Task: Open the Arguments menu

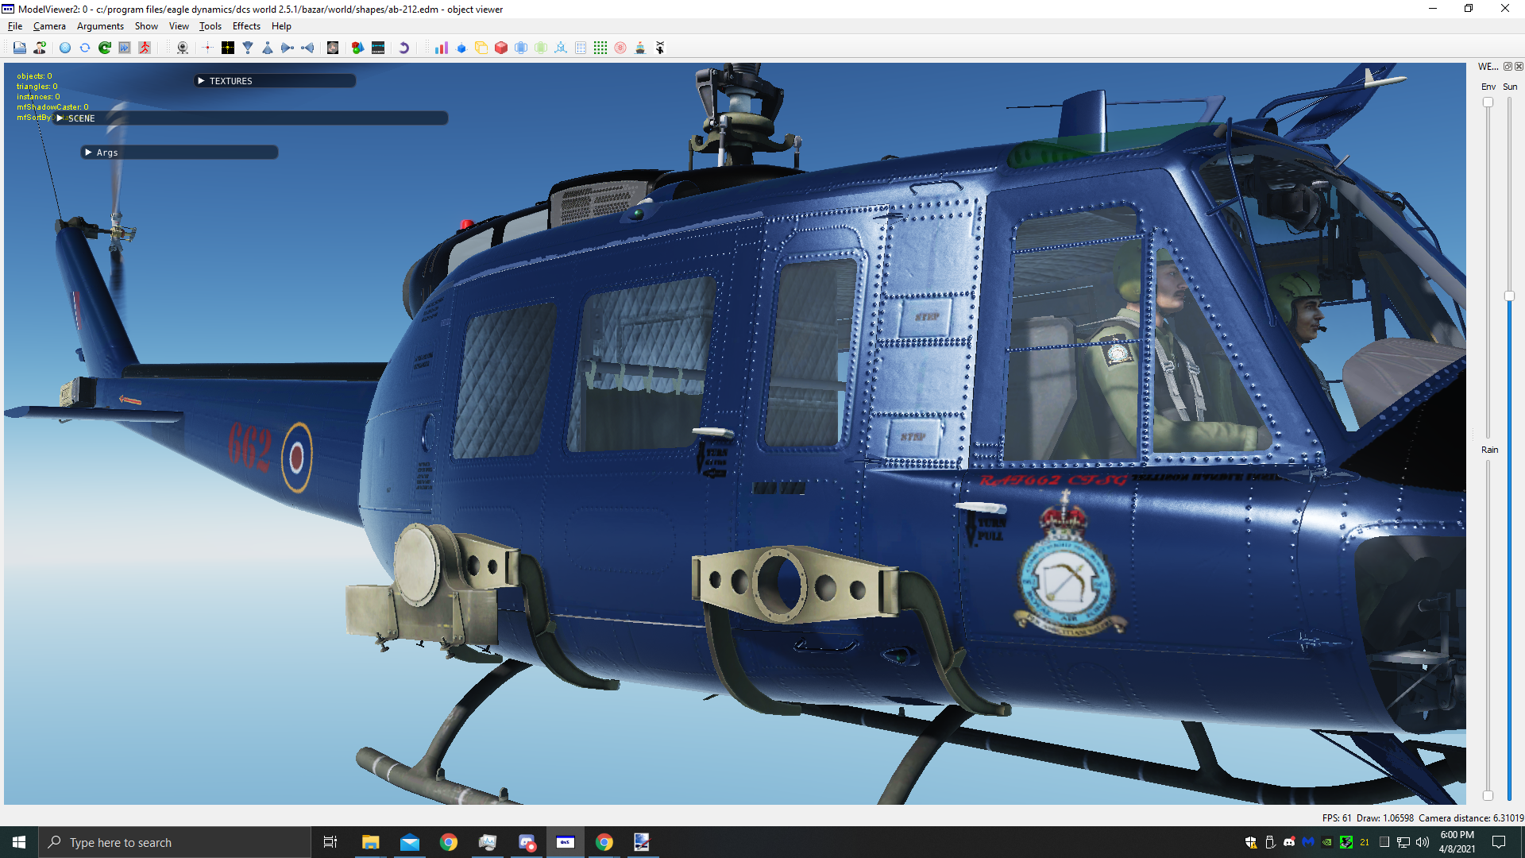Action: (100, 26)
